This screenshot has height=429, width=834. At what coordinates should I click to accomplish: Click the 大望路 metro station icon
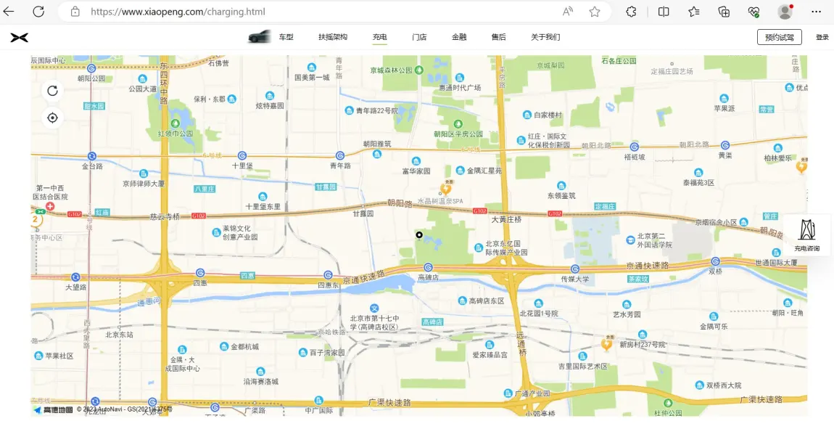tap(75, 277)
